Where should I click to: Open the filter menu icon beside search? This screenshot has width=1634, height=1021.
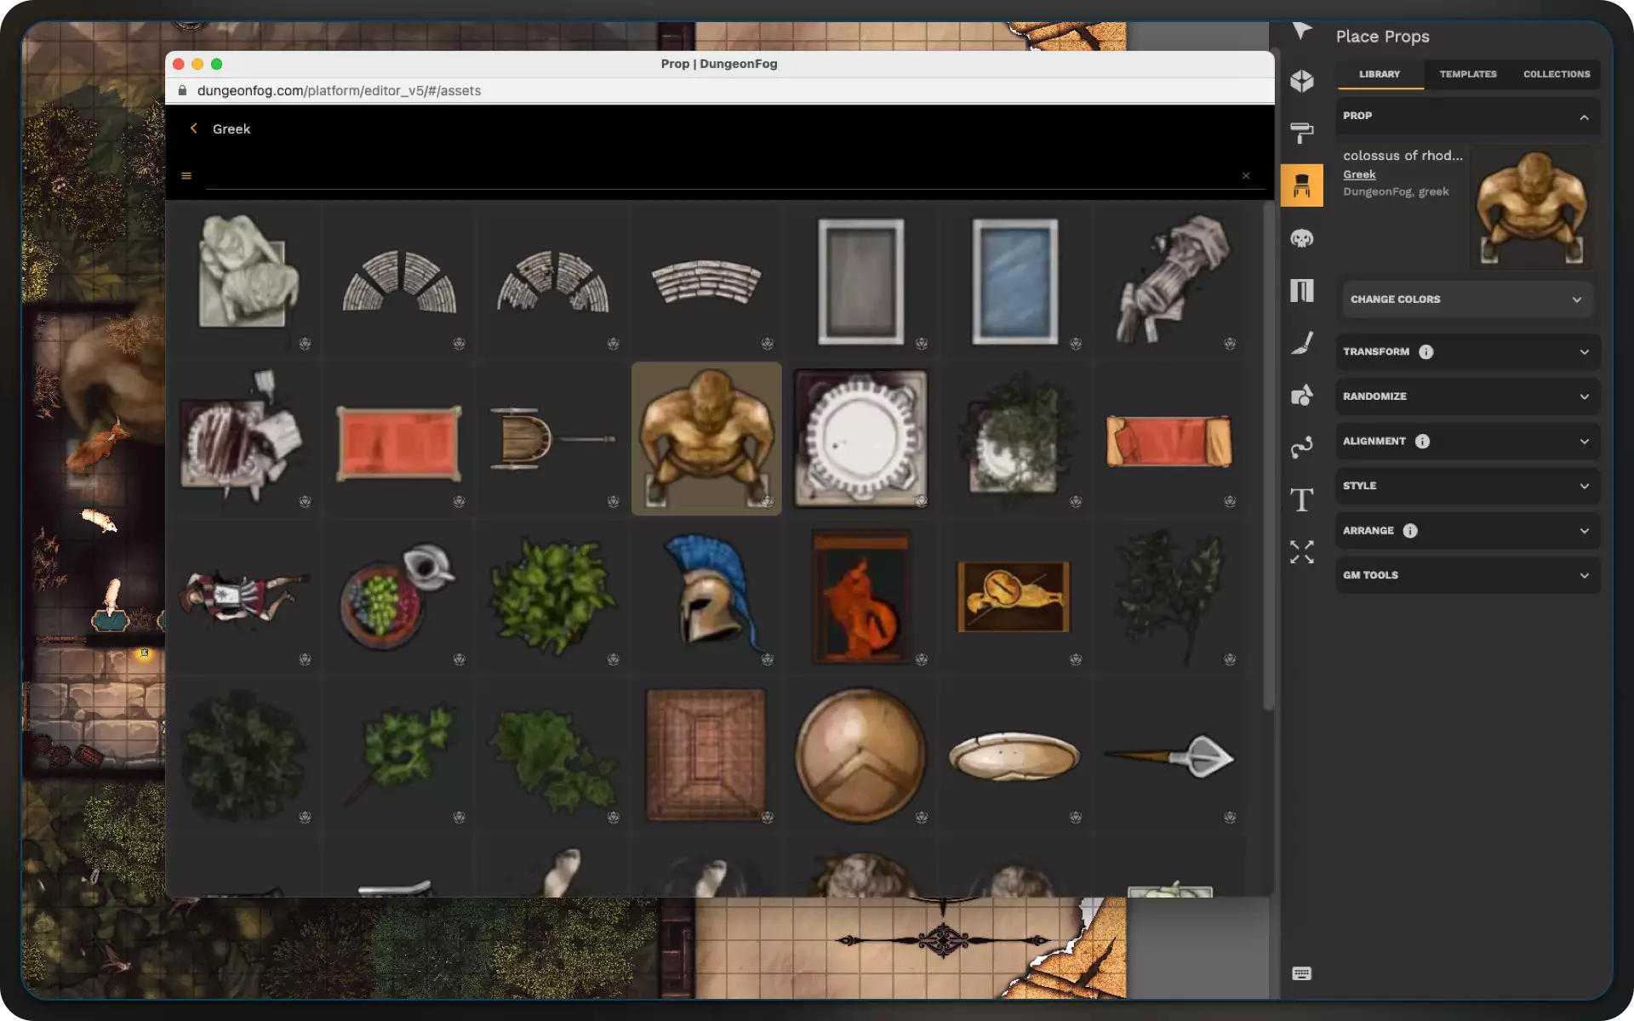(186, 176)
